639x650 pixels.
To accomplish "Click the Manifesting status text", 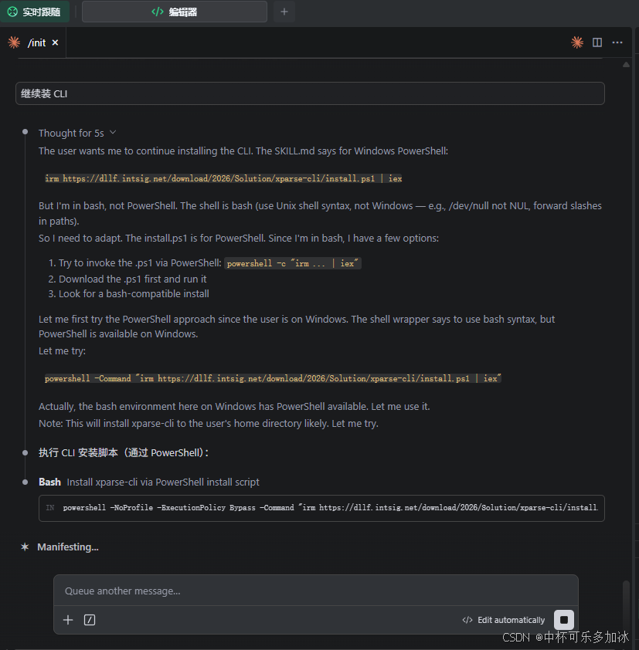I will (x=68, y=547).
